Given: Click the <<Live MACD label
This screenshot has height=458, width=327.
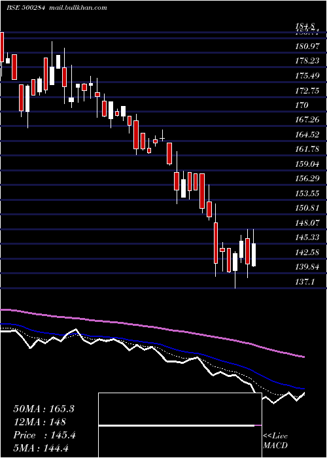Looking at the screenshot, I should point(275,440).
